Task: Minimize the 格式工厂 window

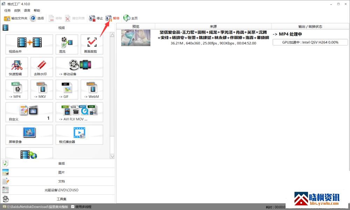Action: [x=331, y=4]
